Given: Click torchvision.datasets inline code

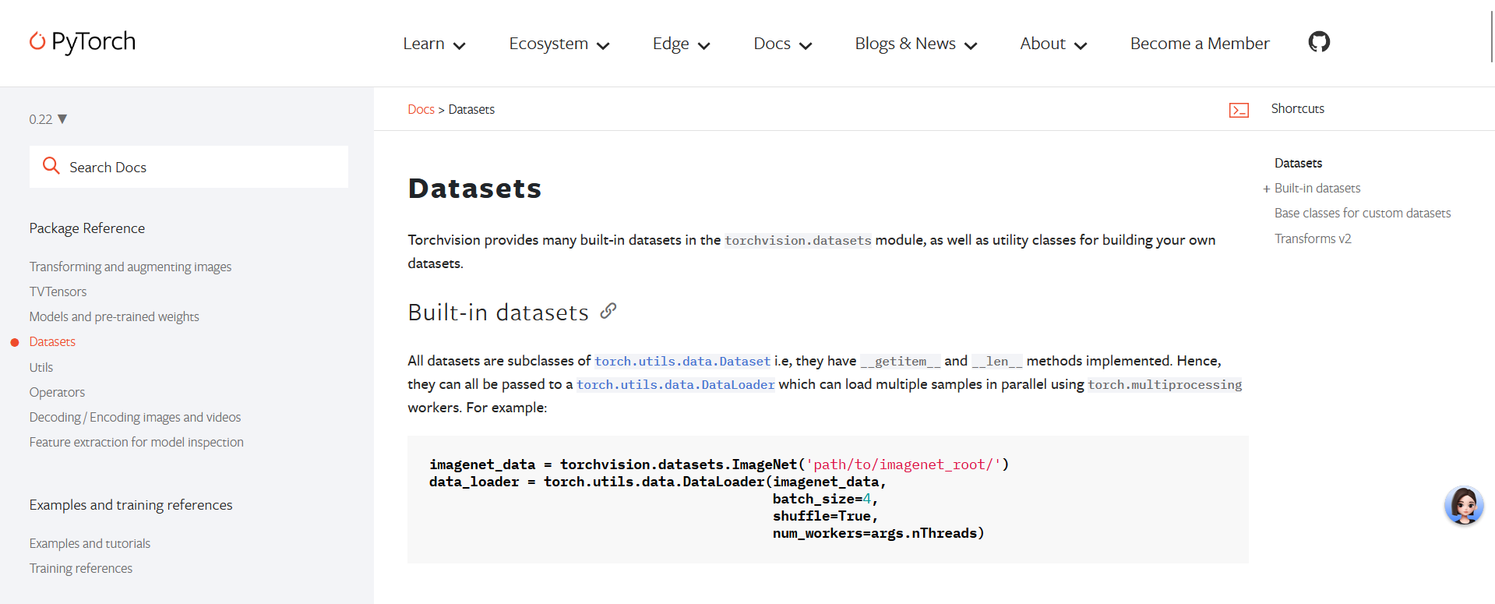Looking at the screenshot, I should click(x=798, y=240).
